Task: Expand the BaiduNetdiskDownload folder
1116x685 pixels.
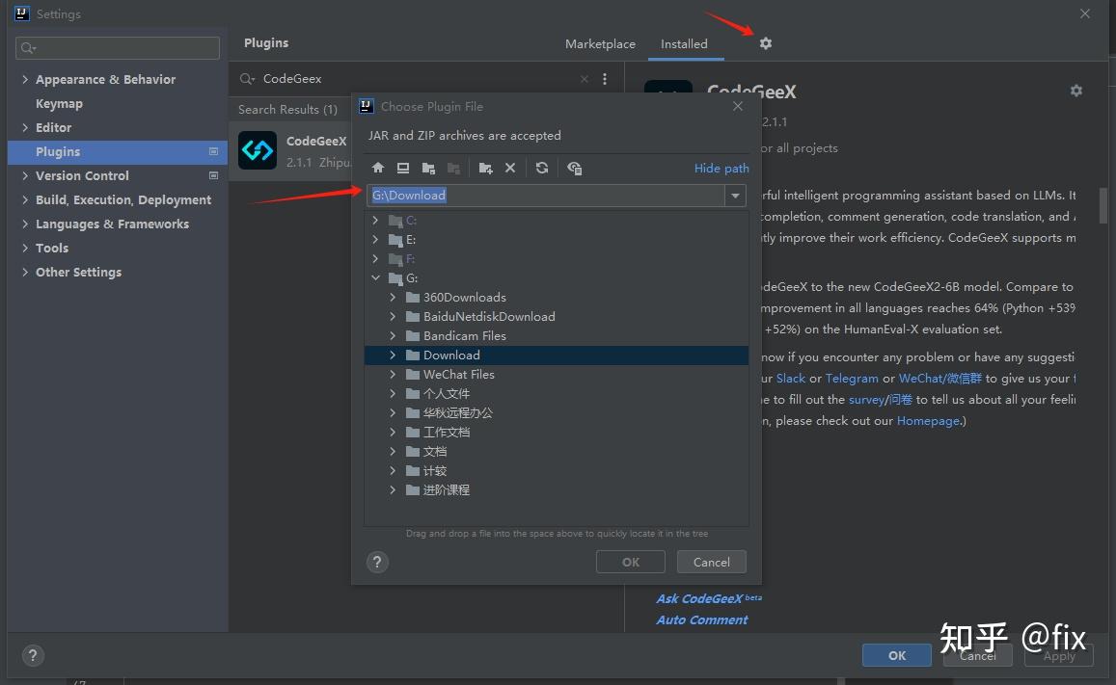Action: point(393,316)
